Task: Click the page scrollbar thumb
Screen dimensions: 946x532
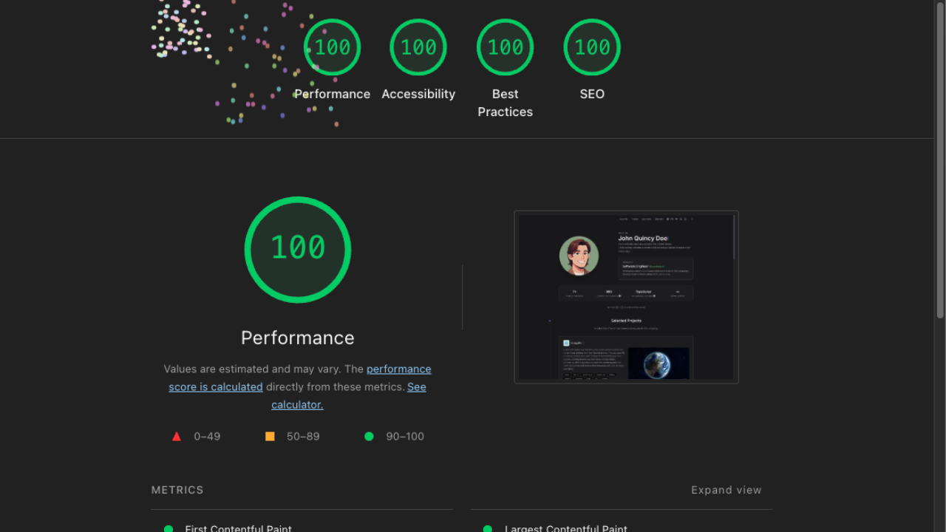Action: (940, 160)
